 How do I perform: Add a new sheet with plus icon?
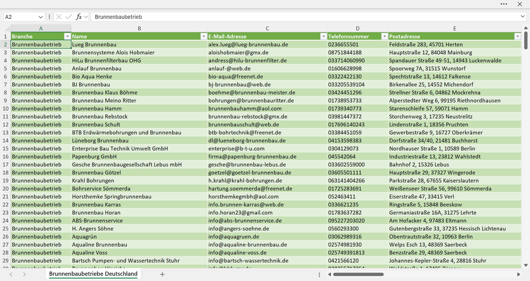[162, 274]
